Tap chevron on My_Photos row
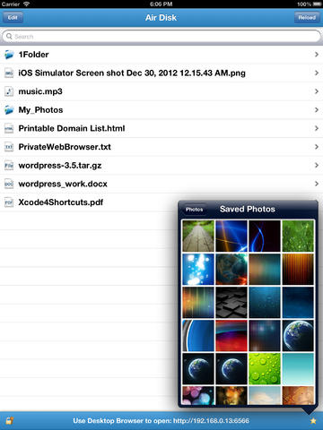The height and width of the screenshot is (430, 323). 317,110
